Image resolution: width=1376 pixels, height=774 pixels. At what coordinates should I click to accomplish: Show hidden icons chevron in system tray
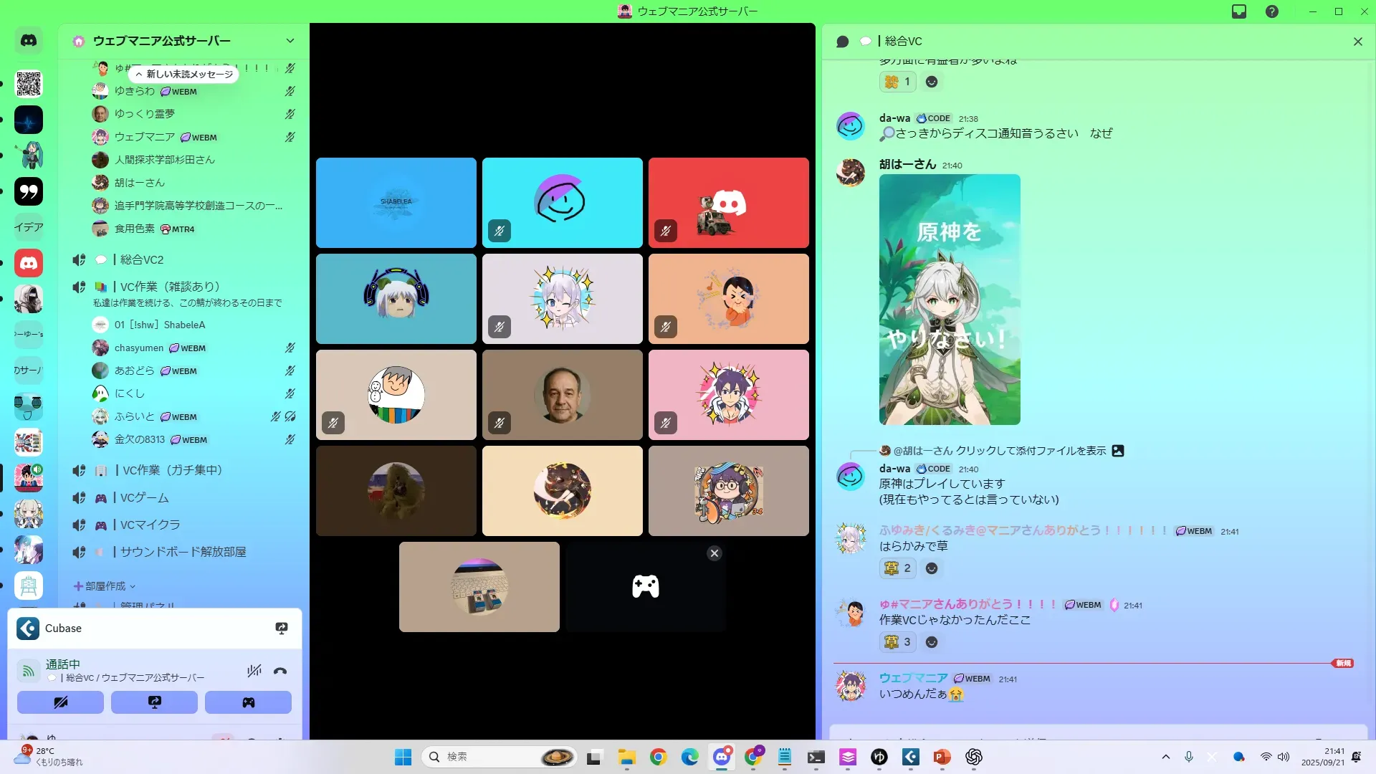point(1165,757)
